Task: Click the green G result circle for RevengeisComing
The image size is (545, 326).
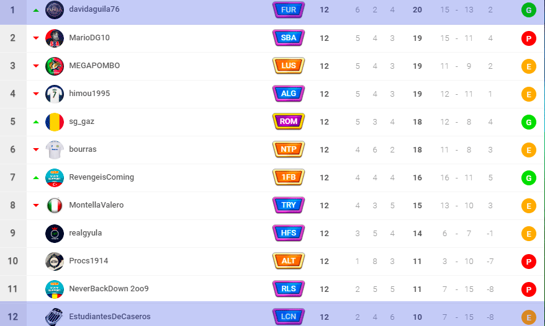Action: [x=529, y=178]
